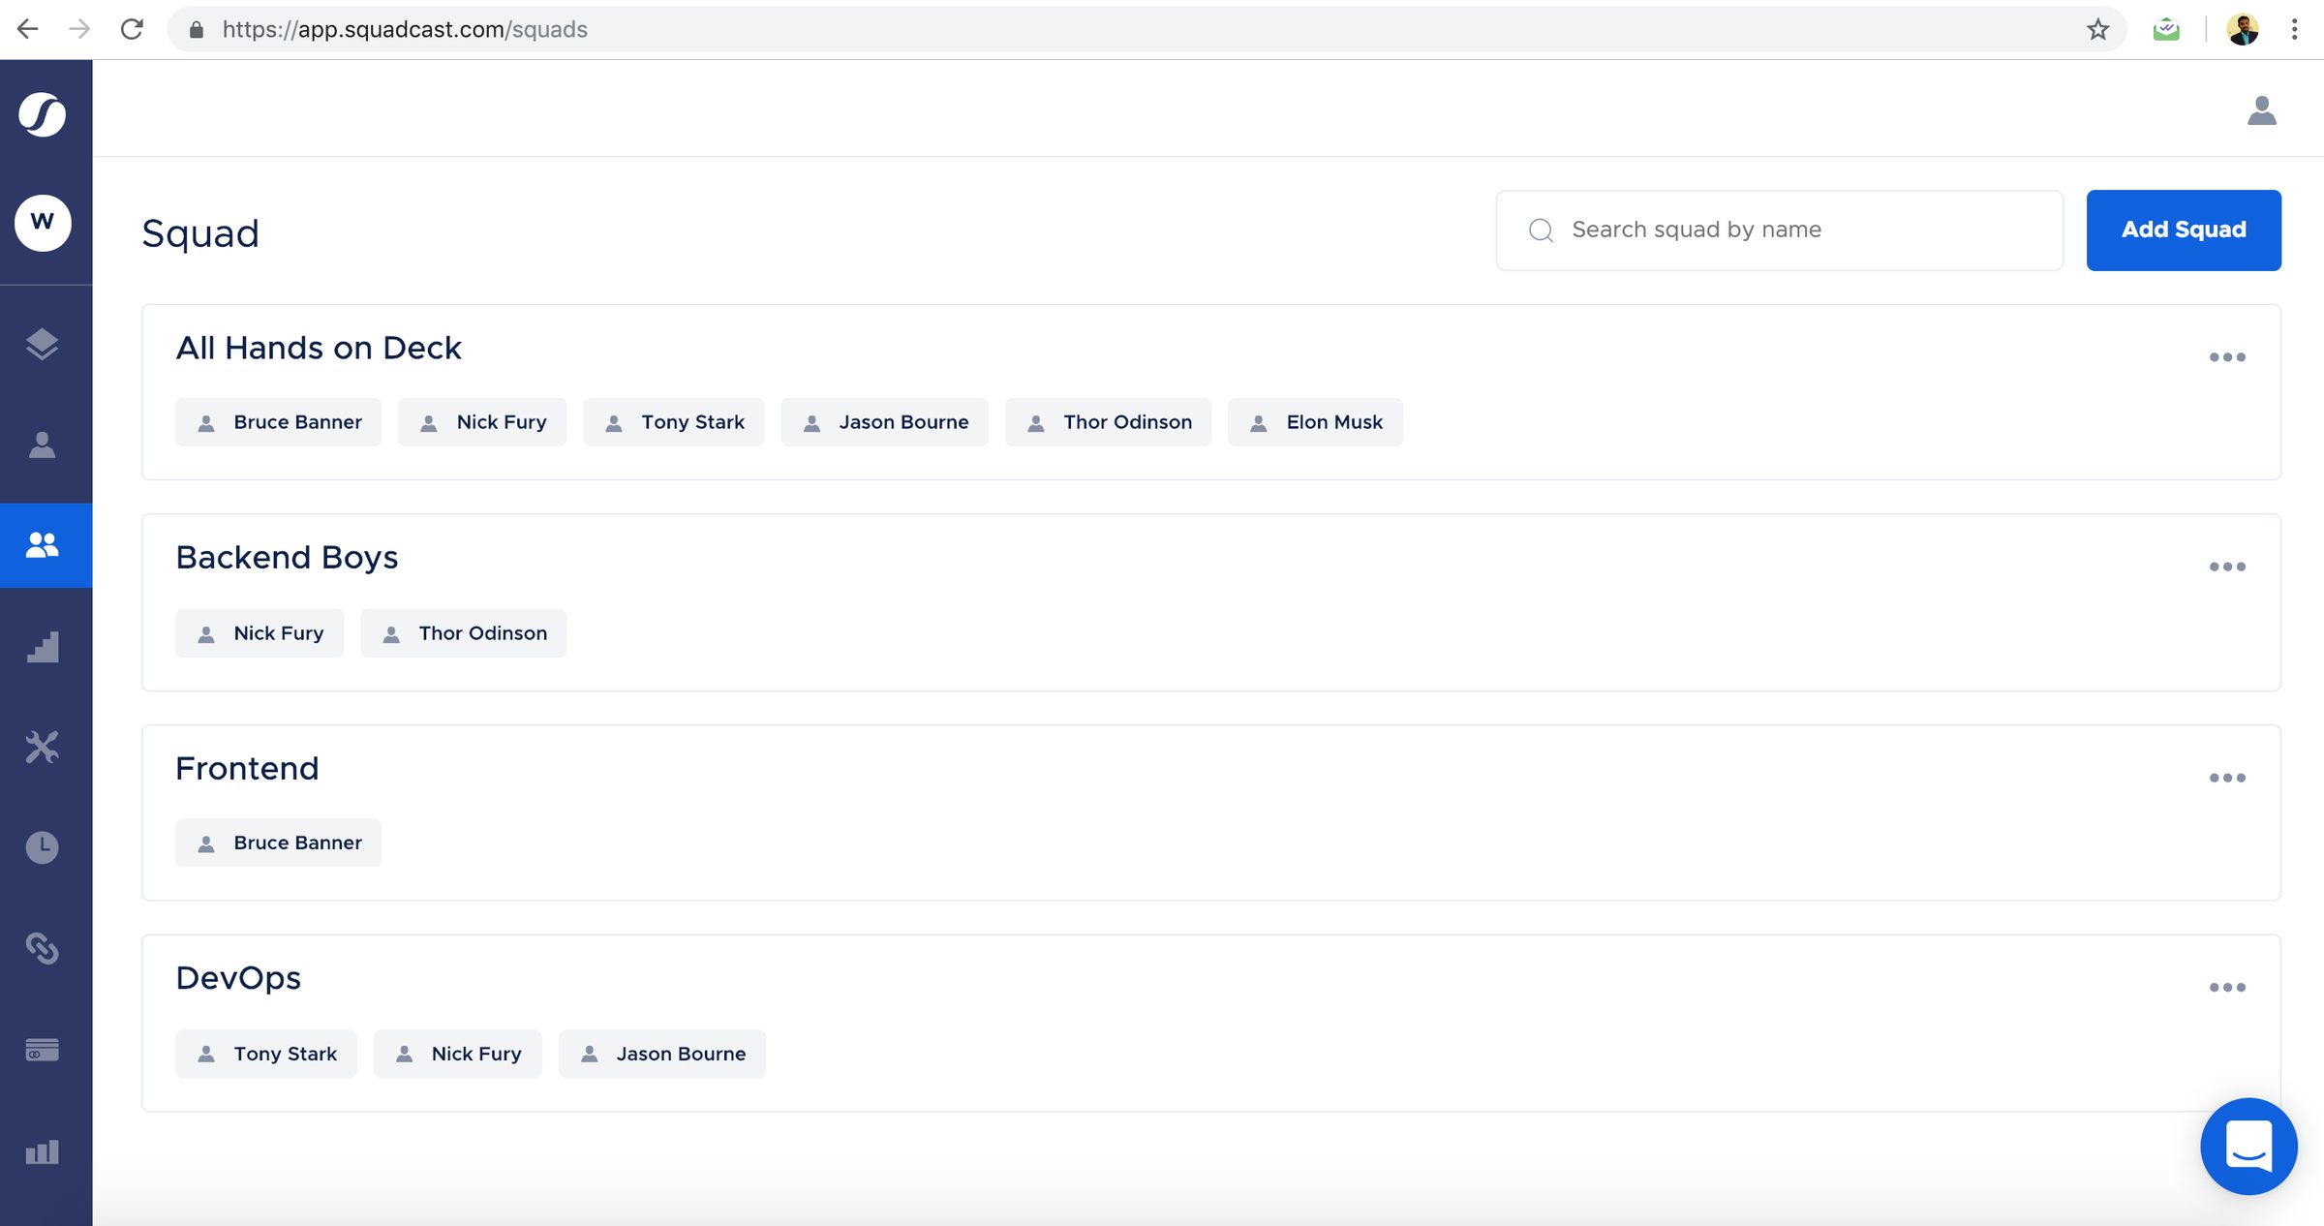Open the profile menu icon at top right
The image size is (2324, 1226).
tap(2262, 111)
